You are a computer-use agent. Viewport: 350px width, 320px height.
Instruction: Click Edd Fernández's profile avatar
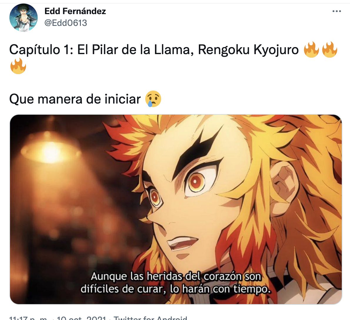(x=24, y=17)
